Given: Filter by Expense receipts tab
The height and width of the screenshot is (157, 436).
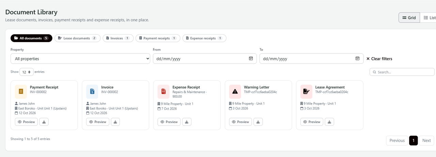Looking at the screenshot, I should tap(204, 38).
